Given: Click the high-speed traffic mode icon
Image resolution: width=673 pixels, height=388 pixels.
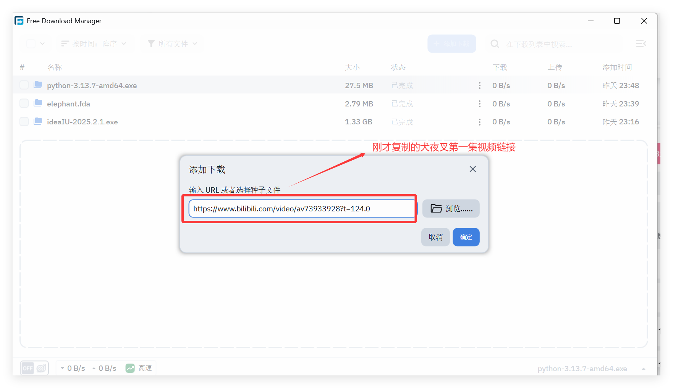Looking at the screenshot, I should click(130, 368).
